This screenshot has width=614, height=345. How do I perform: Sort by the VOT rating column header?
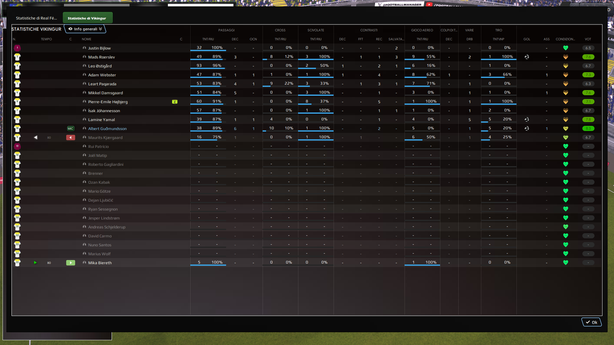pyautogui.click(x=588, y=39)
